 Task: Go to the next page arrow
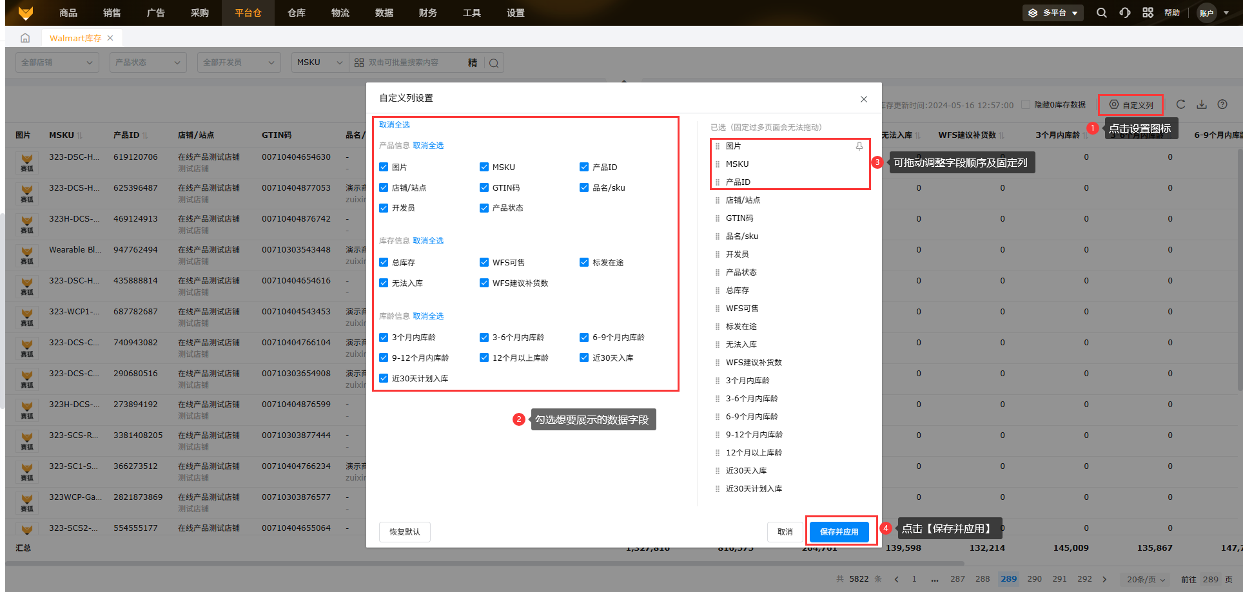pyautogui.click(x=1104, y=579)
